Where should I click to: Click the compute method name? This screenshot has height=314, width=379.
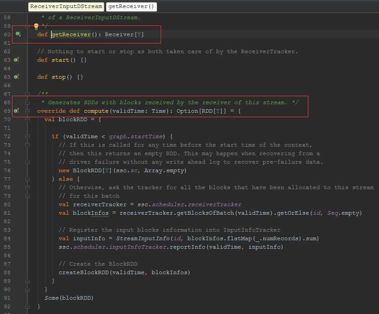[x=96, y=111]
